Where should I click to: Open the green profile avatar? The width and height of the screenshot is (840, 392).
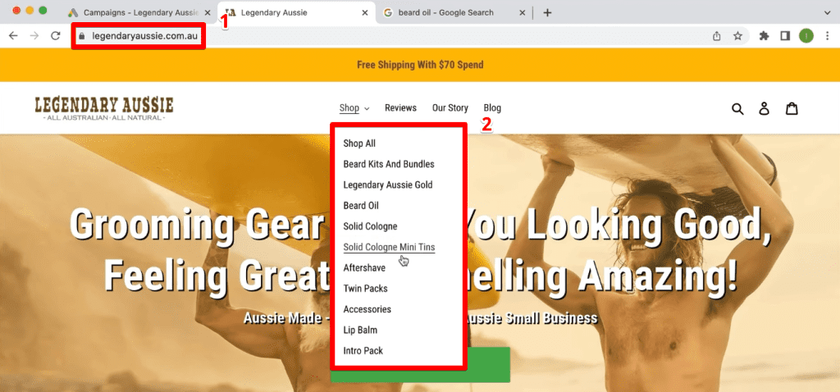tap(806, 36)
